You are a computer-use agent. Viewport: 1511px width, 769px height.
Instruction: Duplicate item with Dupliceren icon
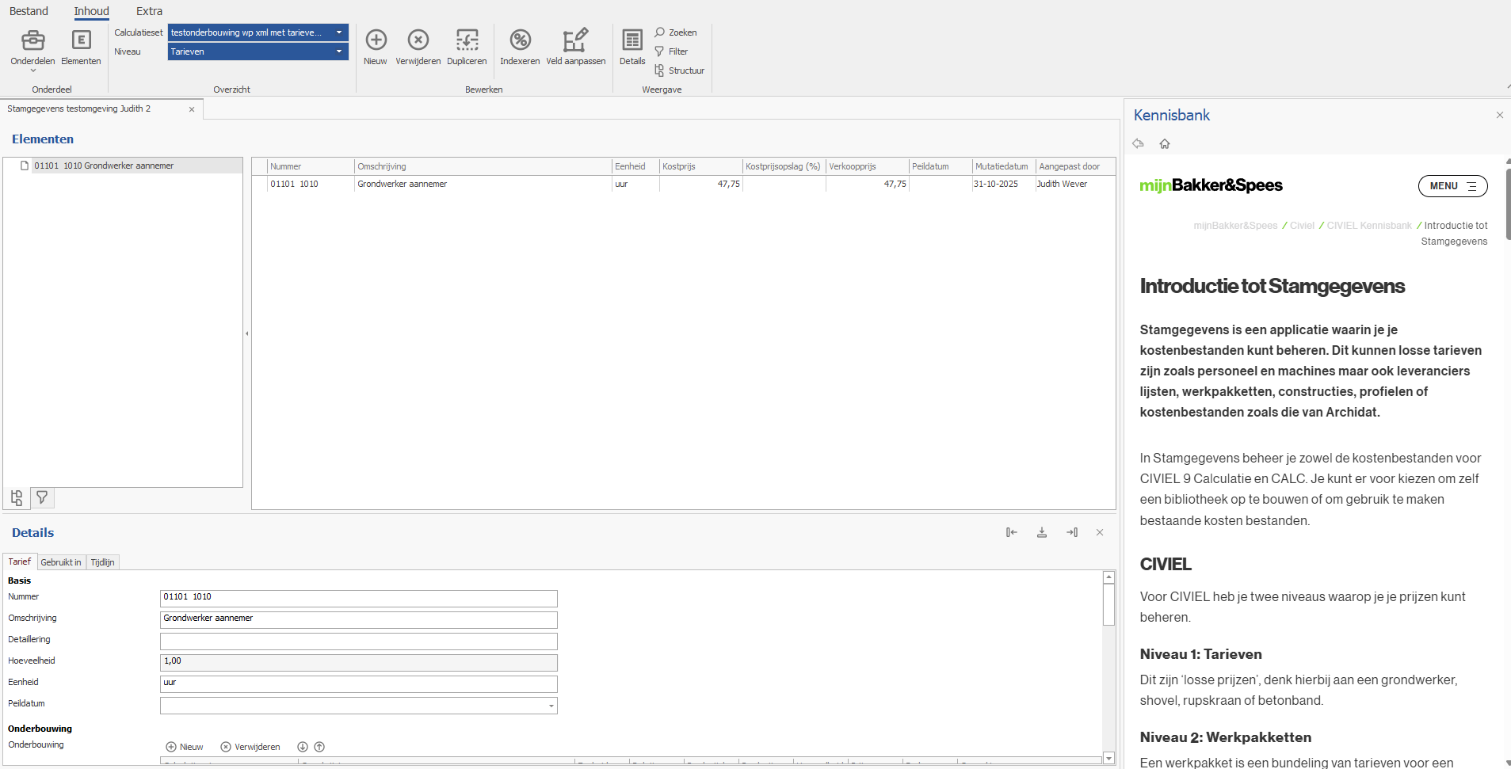467,48
